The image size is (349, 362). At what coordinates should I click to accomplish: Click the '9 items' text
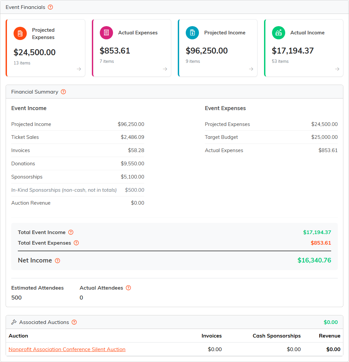tap(193, 61)
